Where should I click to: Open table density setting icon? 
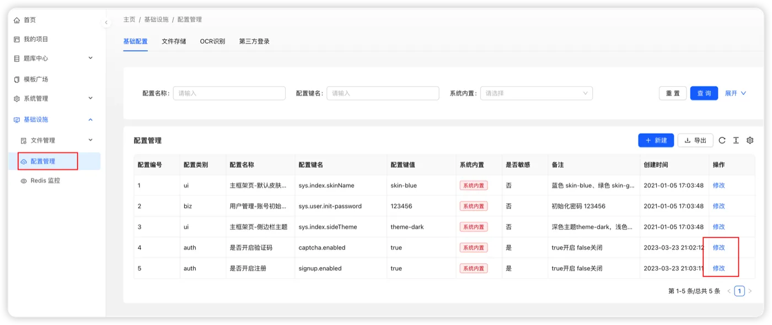[x=736, y=141]
